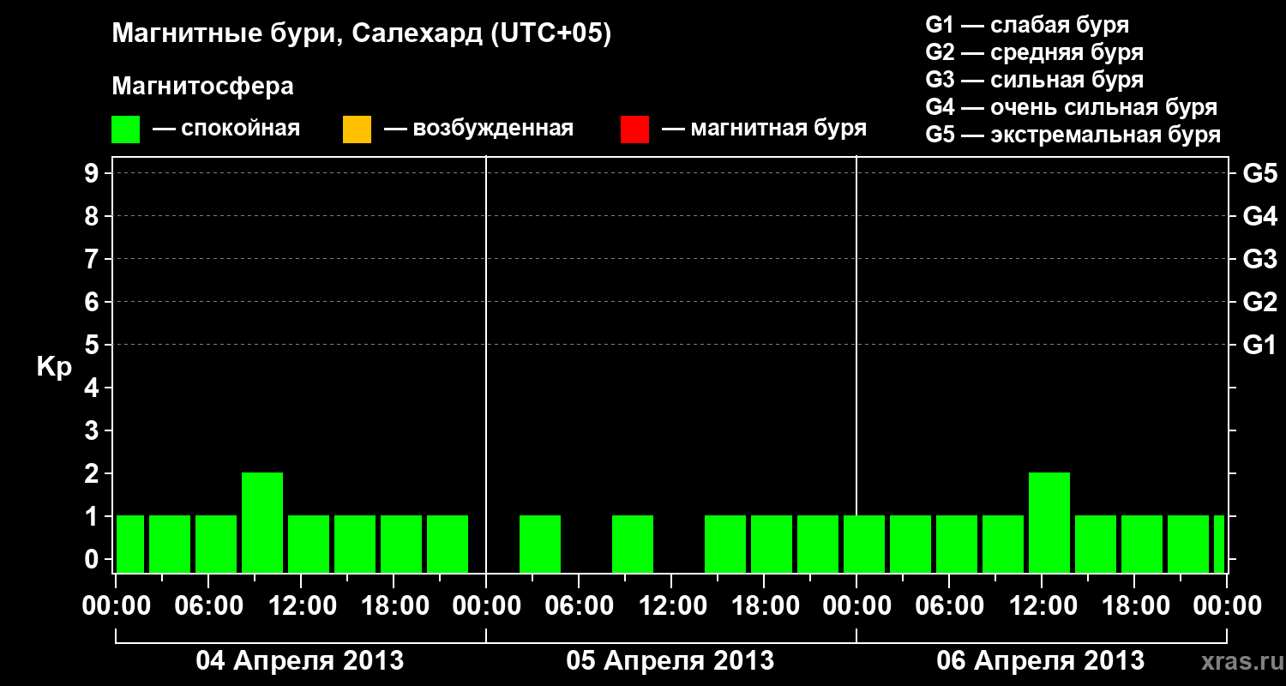This screenshot has height=686, width=1286.
Task: Click the 'Kp' axis title
Action: point(54,366)
